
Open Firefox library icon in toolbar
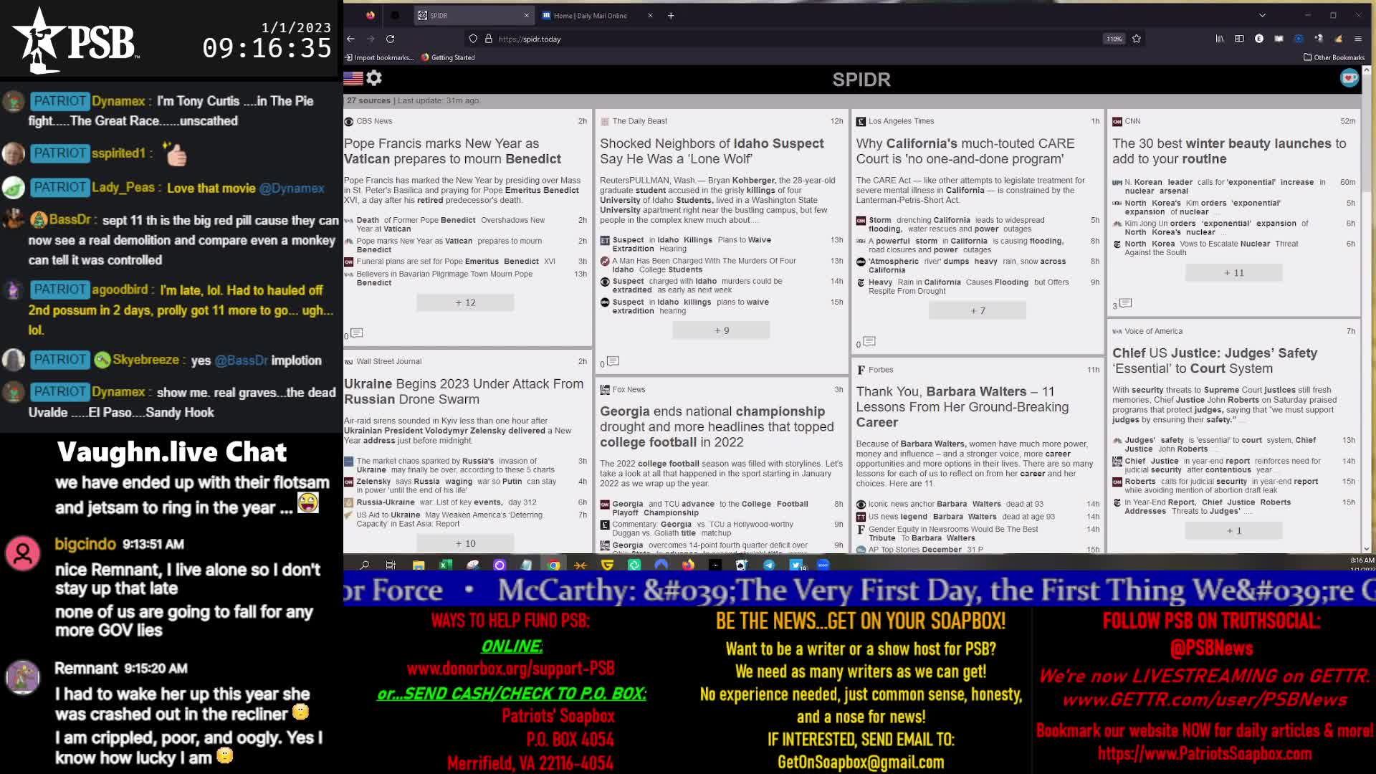[x=1220, y=39]
